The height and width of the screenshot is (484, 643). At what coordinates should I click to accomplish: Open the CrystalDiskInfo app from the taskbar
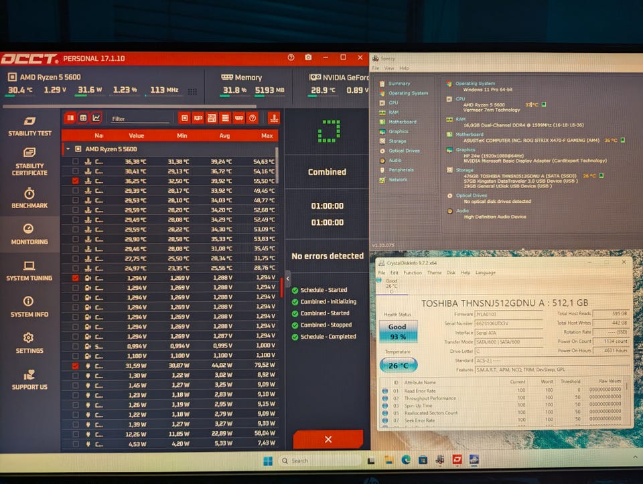click(474, 460)
